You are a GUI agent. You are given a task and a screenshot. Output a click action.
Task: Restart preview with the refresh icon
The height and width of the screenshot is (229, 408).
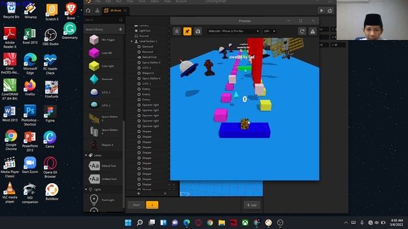tap(302, 31)
